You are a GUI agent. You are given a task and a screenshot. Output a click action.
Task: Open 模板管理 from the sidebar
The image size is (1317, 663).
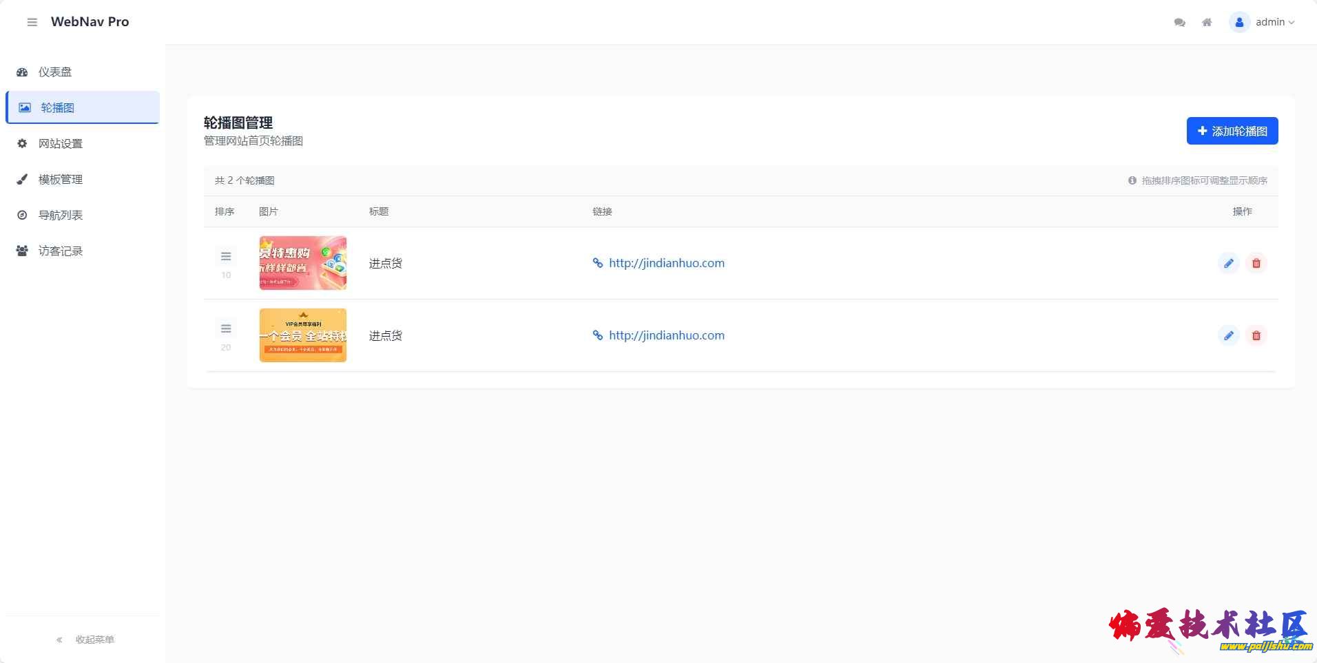pos(61,179)
